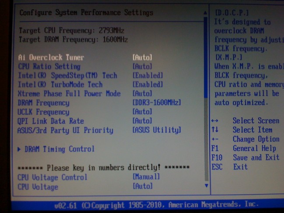Click the 'Please key in numbers directly!' notice
The height and width of the screenshot is (213, 284).
click(x=104, y=168)
